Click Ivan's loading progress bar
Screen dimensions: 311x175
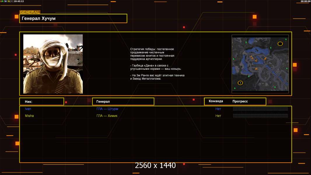point(261,108)
